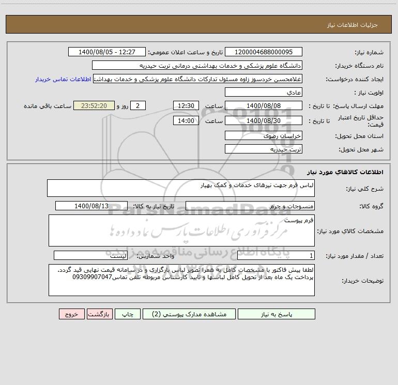
Task: Click the unit of measure field لیست
Action: (x=90, y=256)
